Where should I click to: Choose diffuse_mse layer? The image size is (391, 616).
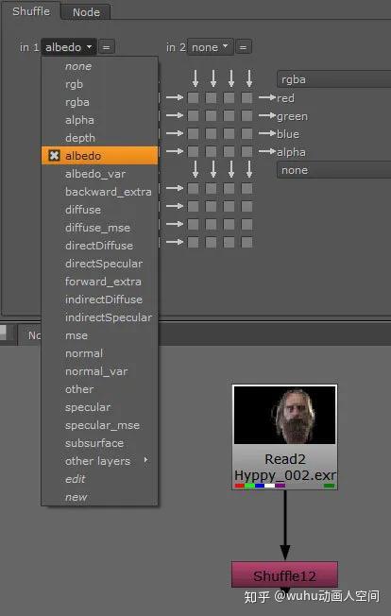point(100,228)
